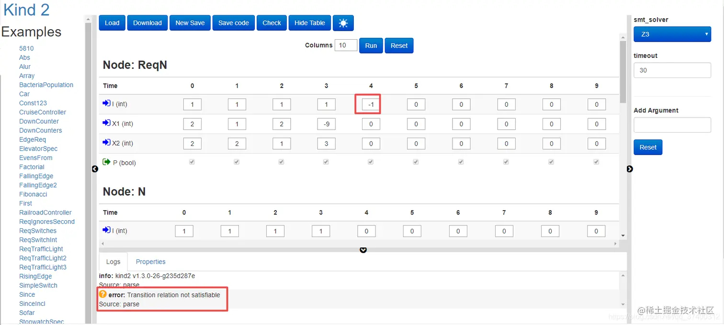Click the timeout input field
This screenshot has width=724, height=325.
[672, 70]
